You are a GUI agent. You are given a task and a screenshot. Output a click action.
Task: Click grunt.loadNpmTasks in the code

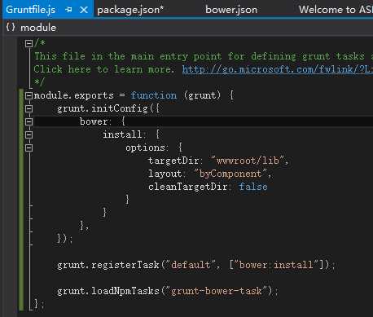108,291
